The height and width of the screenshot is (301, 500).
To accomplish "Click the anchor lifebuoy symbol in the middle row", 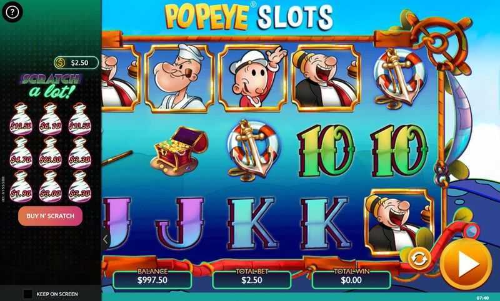I will pos(252,150).
